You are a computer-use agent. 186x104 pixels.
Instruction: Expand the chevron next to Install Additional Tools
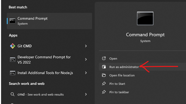pos(86,73)
